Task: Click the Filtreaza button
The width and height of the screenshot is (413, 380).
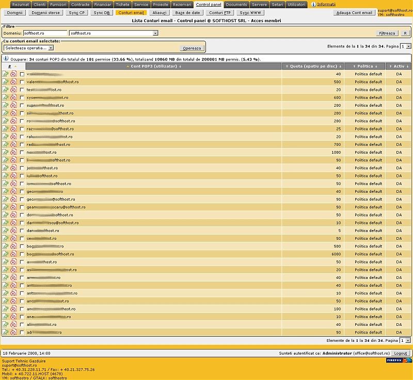Action: pos(387,33)
